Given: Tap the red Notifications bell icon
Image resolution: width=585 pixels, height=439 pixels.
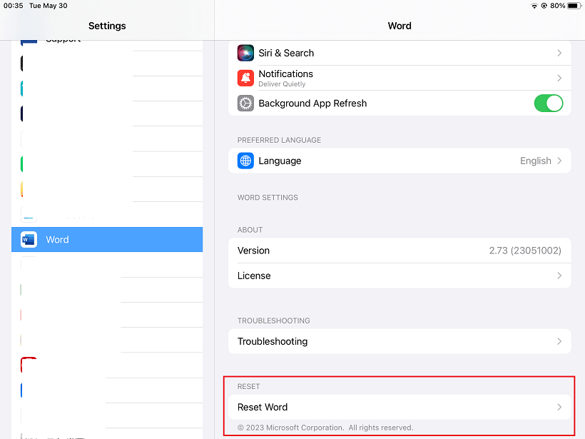Looking at the screenshot, I should point(245,78).
